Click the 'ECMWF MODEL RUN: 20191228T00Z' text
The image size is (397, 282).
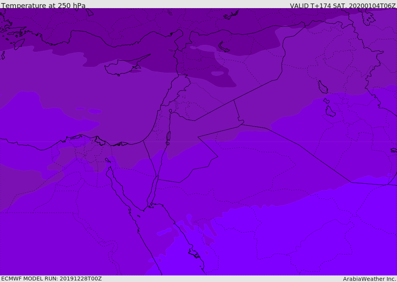point(52,279)
